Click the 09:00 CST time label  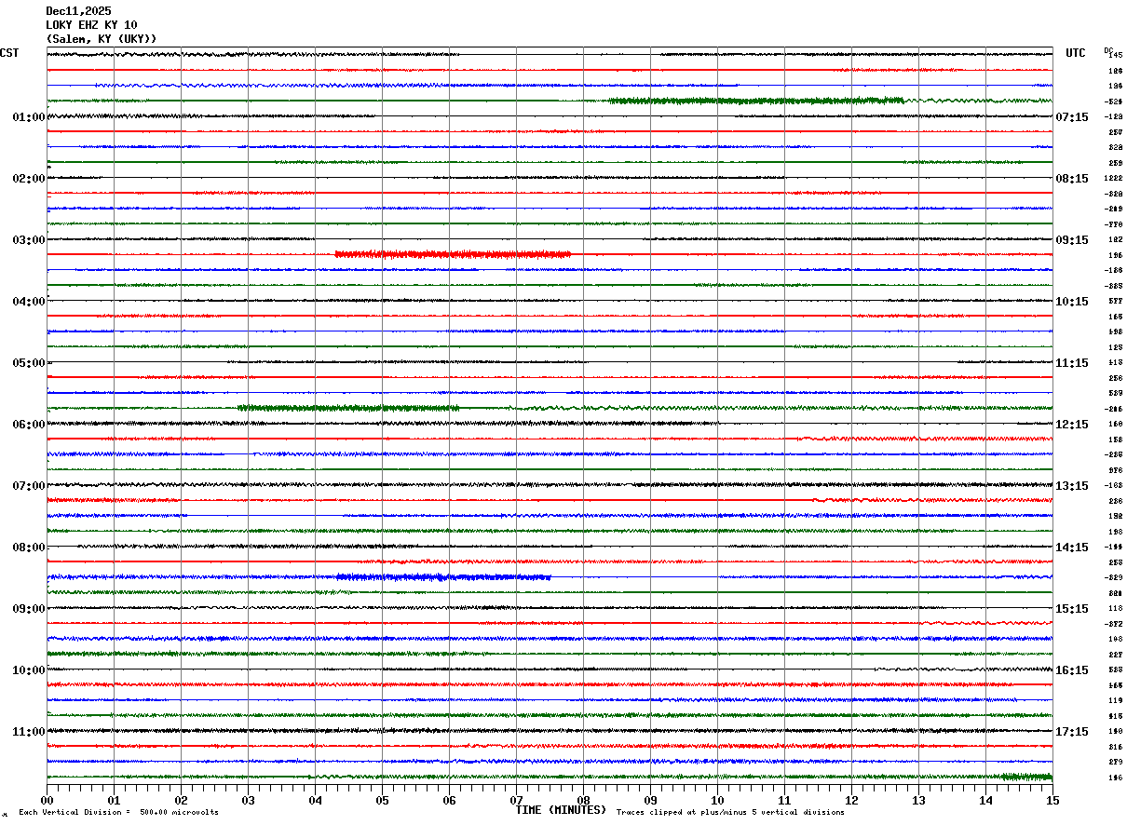29,609
